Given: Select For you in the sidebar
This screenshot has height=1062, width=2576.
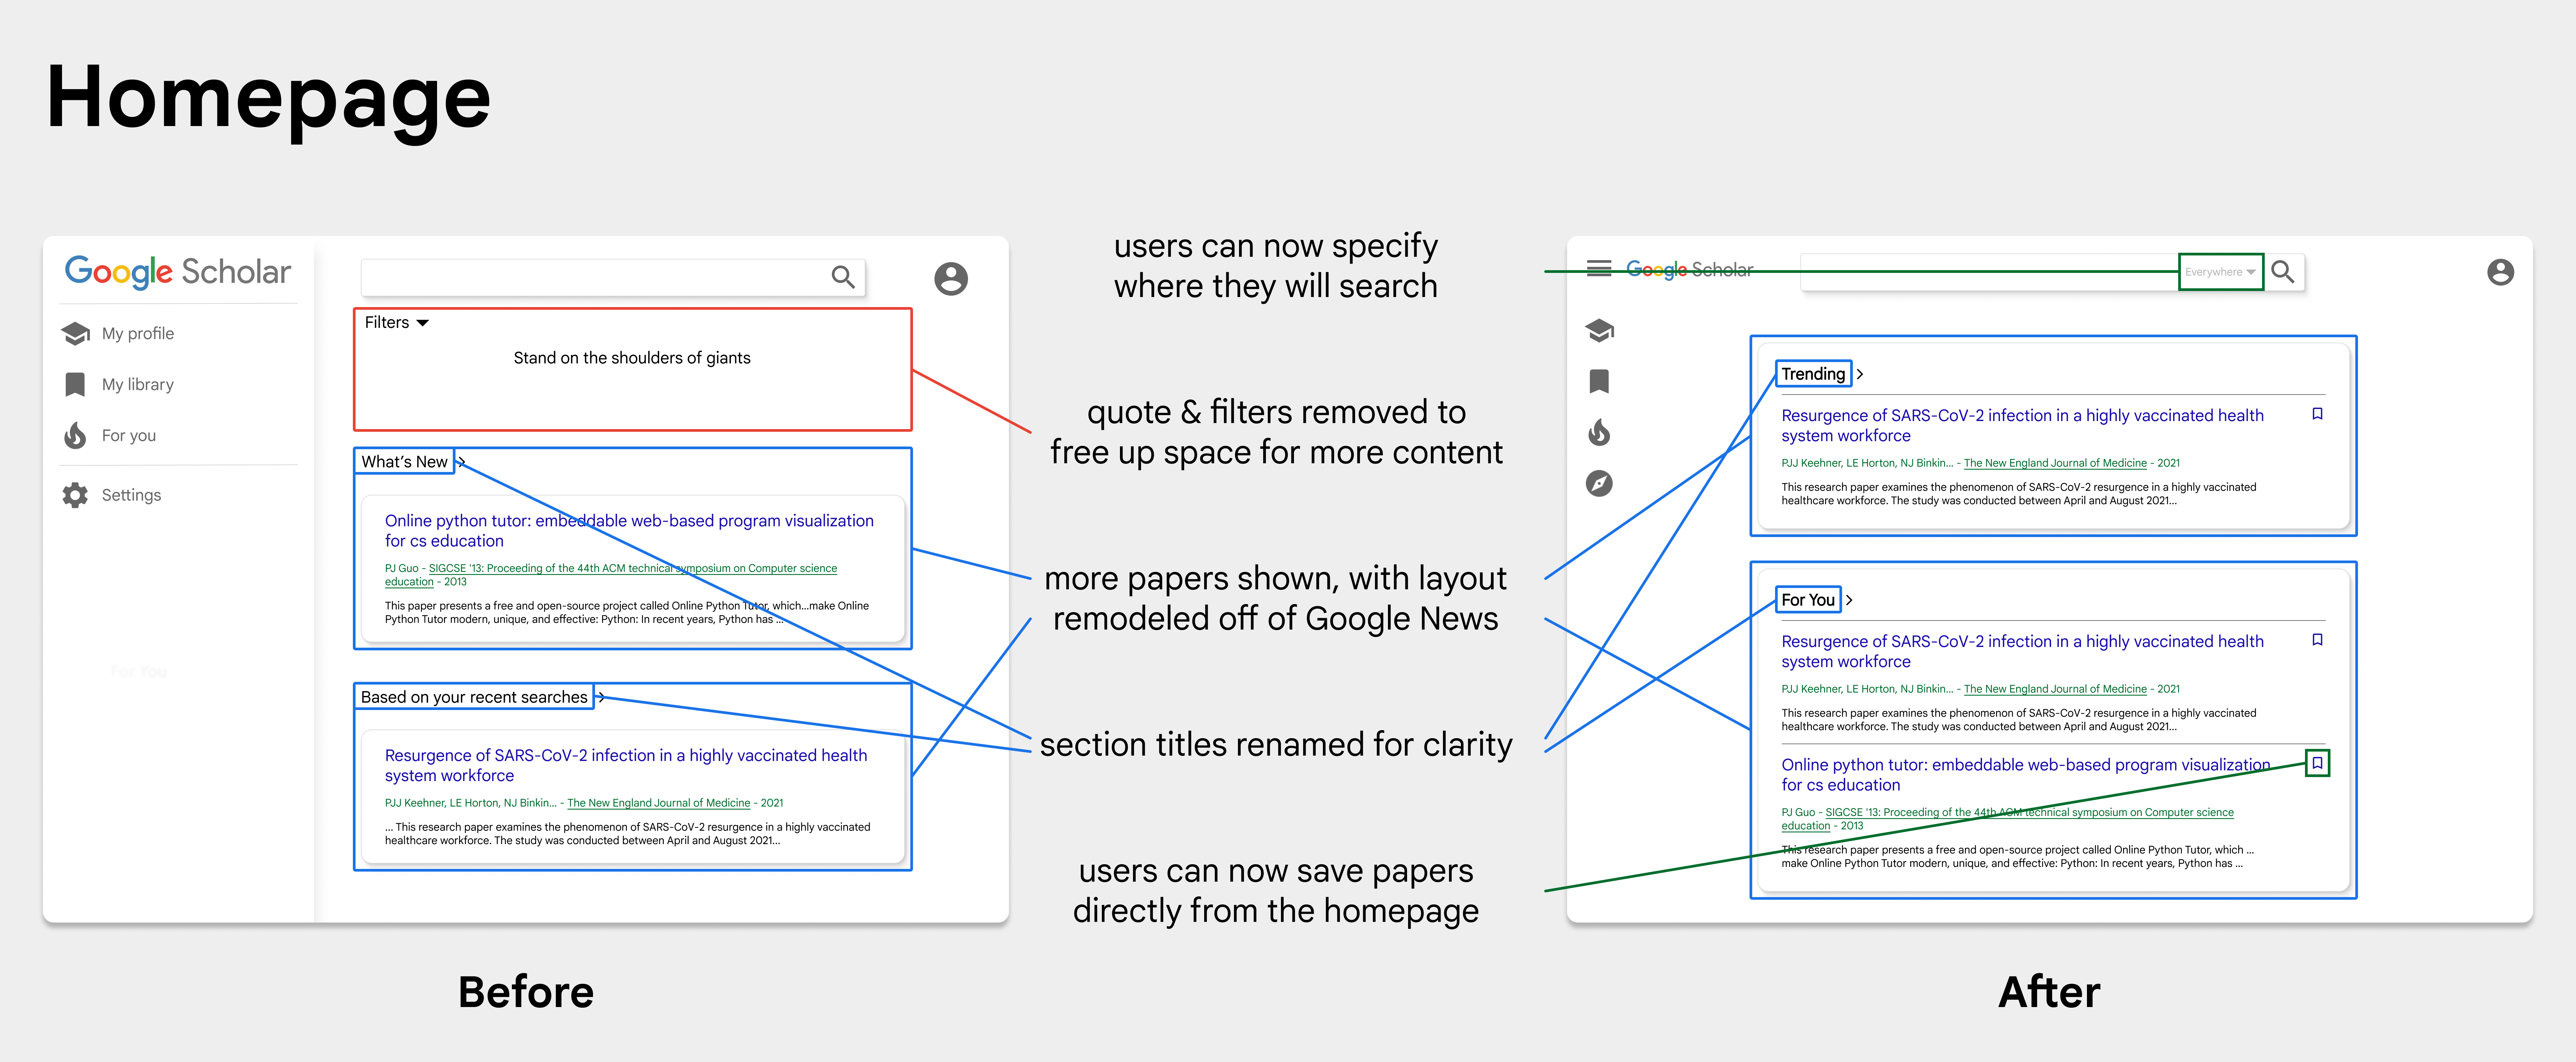Looking at the screenshot, I should [129, 435].
